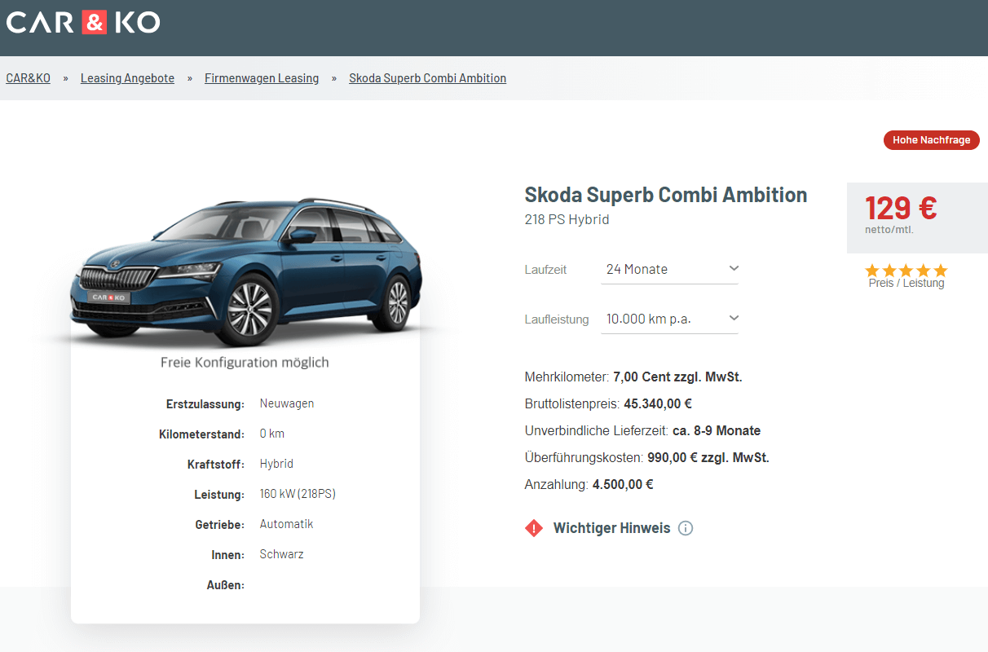Go to CAR&KO breadcrumb link

point(28,78)
